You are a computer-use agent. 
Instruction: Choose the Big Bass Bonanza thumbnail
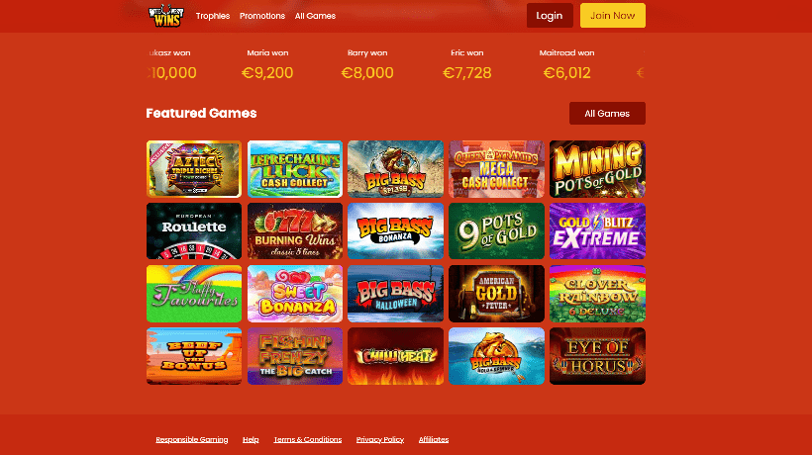[396, 231]
